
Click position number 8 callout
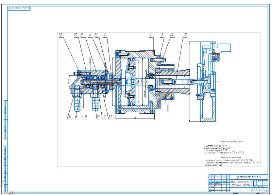pyautogui.click(x=82, y=35)
